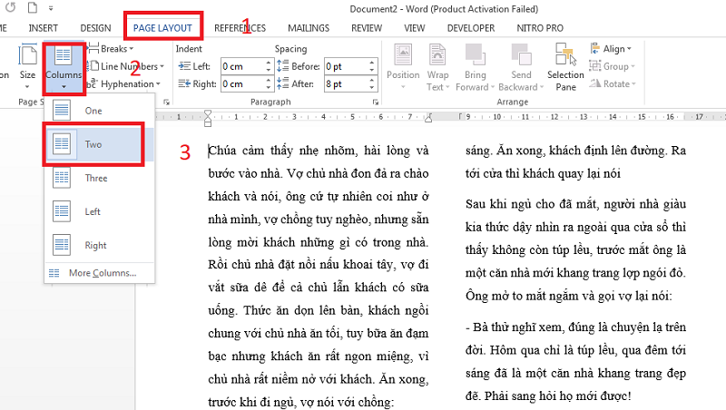Open the DEVELOPER tab

(x=471, y=28)
